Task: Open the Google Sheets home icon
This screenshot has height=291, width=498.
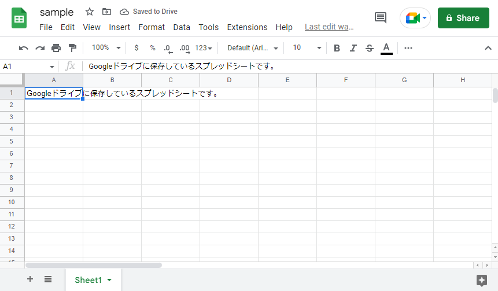Action: (x=19, y=19)
